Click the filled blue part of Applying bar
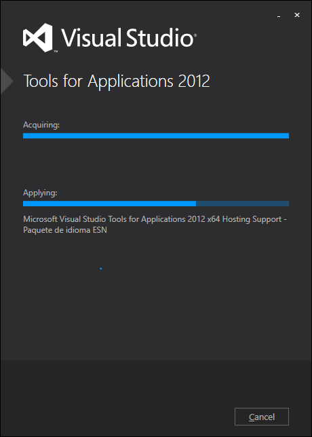312x437 pixels. click(x=109, y=204)
